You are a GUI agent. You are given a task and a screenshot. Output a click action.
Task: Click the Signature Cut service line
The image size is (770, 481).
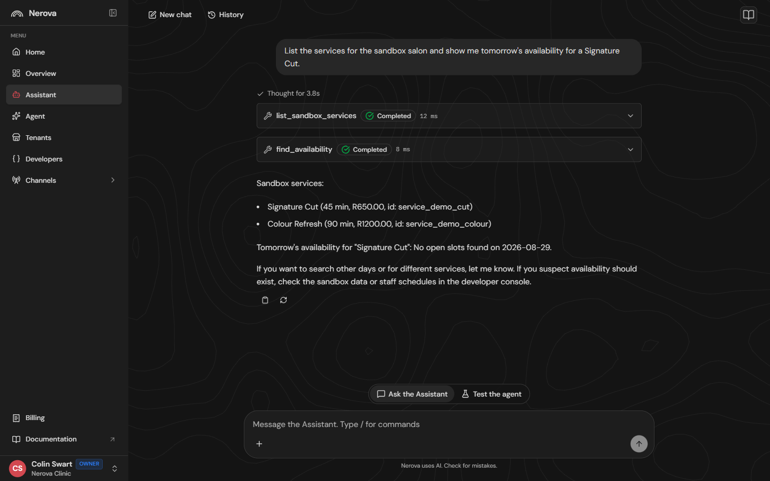pyautogui.click(x=370, y=207)
